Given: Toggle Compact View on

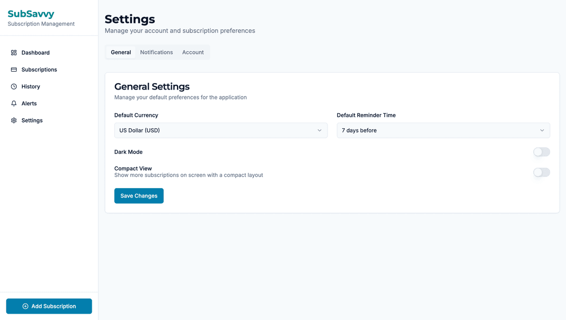Looking at the screenshot, I should [541, 172].
